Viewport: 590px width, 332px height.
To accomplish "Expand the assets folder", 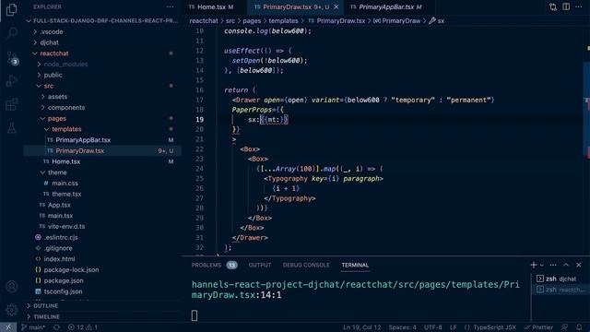I will pos(57,97).
